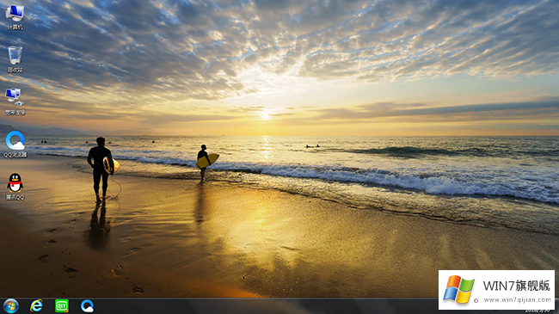
Task: Click the WIN7旗舰版 watermark title
Action: point(517,286)
